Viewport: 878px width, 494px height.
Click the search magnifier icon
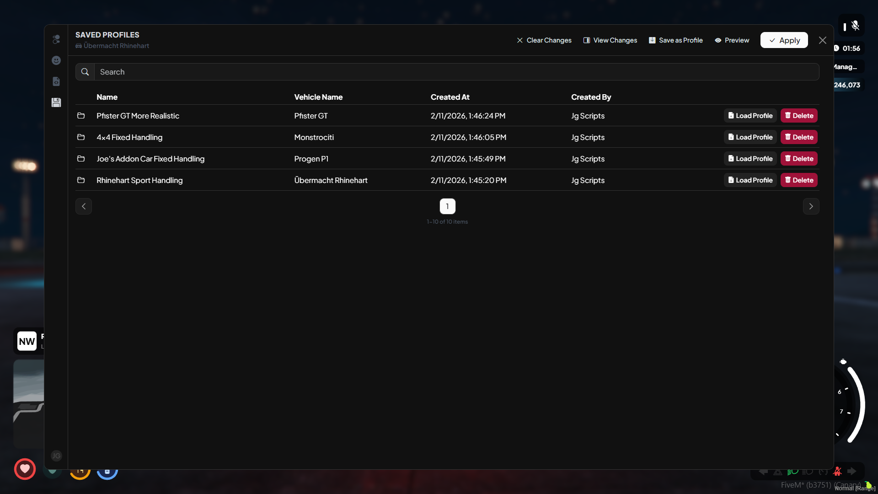coord(85,72)
